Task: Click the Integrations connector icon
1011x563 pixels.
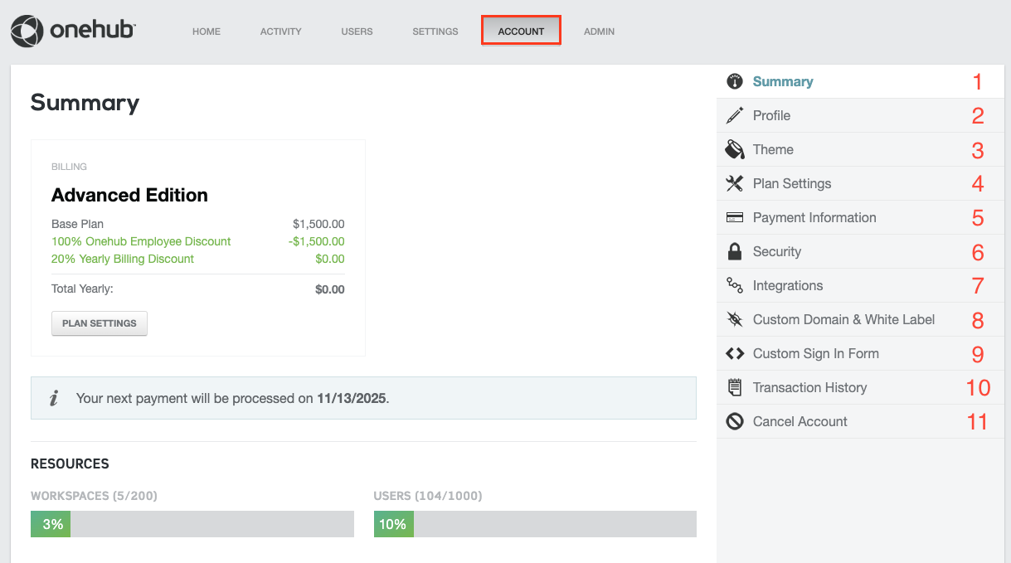Action: click(x=734, y=285)
